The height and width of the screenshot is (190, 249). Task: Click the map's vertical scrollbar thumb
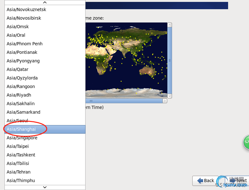pos(169,60)
